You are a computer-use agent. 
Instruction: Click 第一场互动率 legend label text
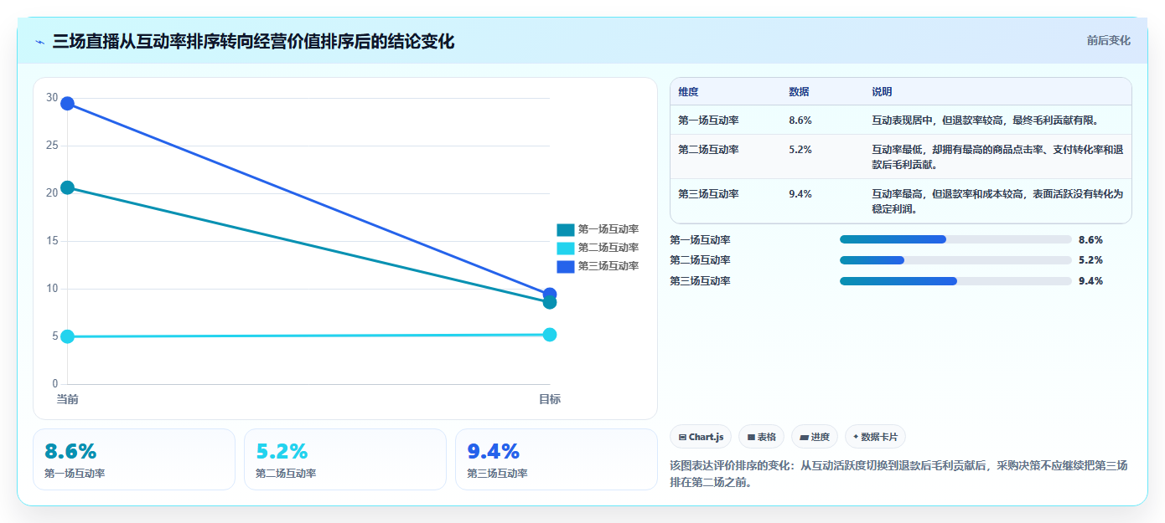pos(608,229)
